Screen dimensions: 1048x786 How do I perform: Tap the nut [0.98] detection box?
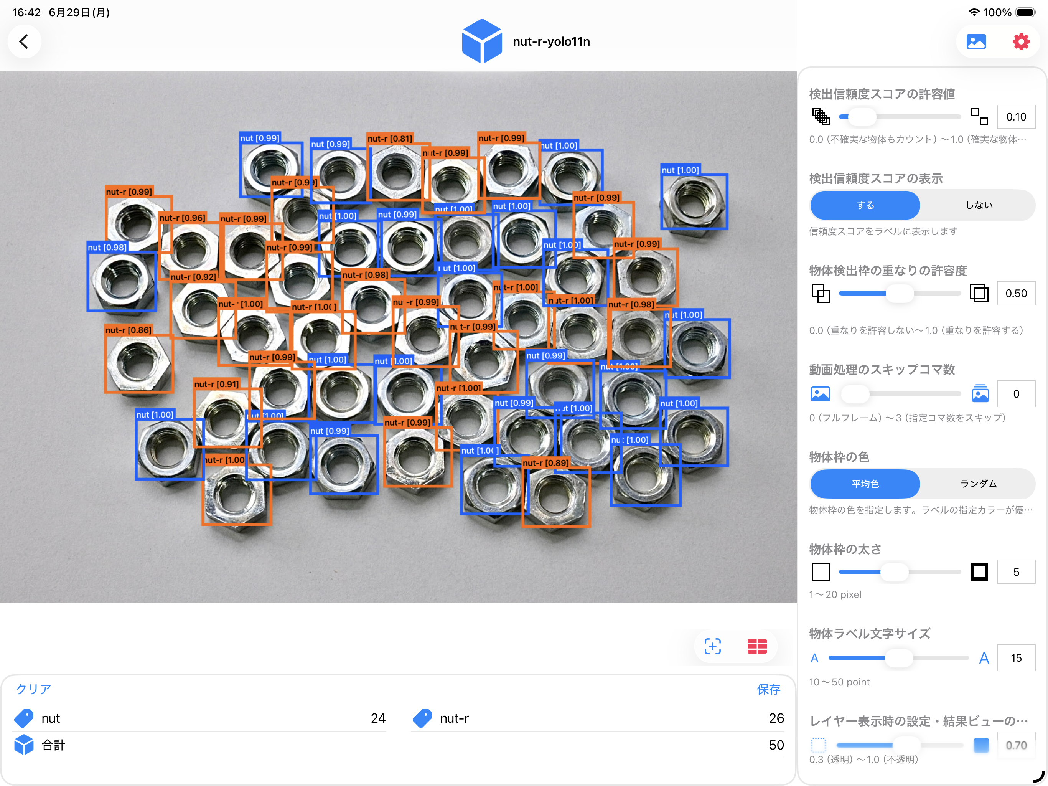122,282
